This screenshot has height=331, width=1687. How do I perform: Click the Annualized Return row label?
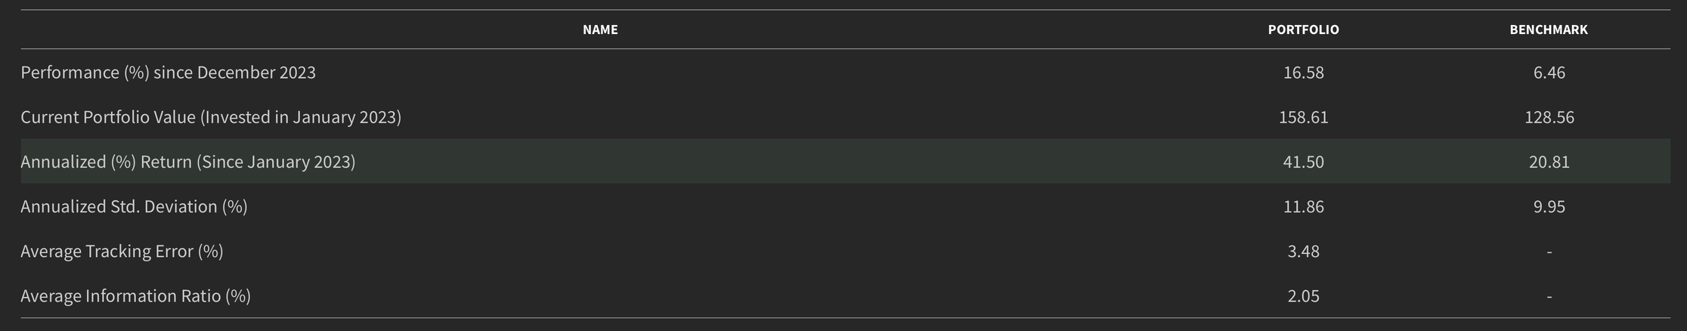point(187,162)
